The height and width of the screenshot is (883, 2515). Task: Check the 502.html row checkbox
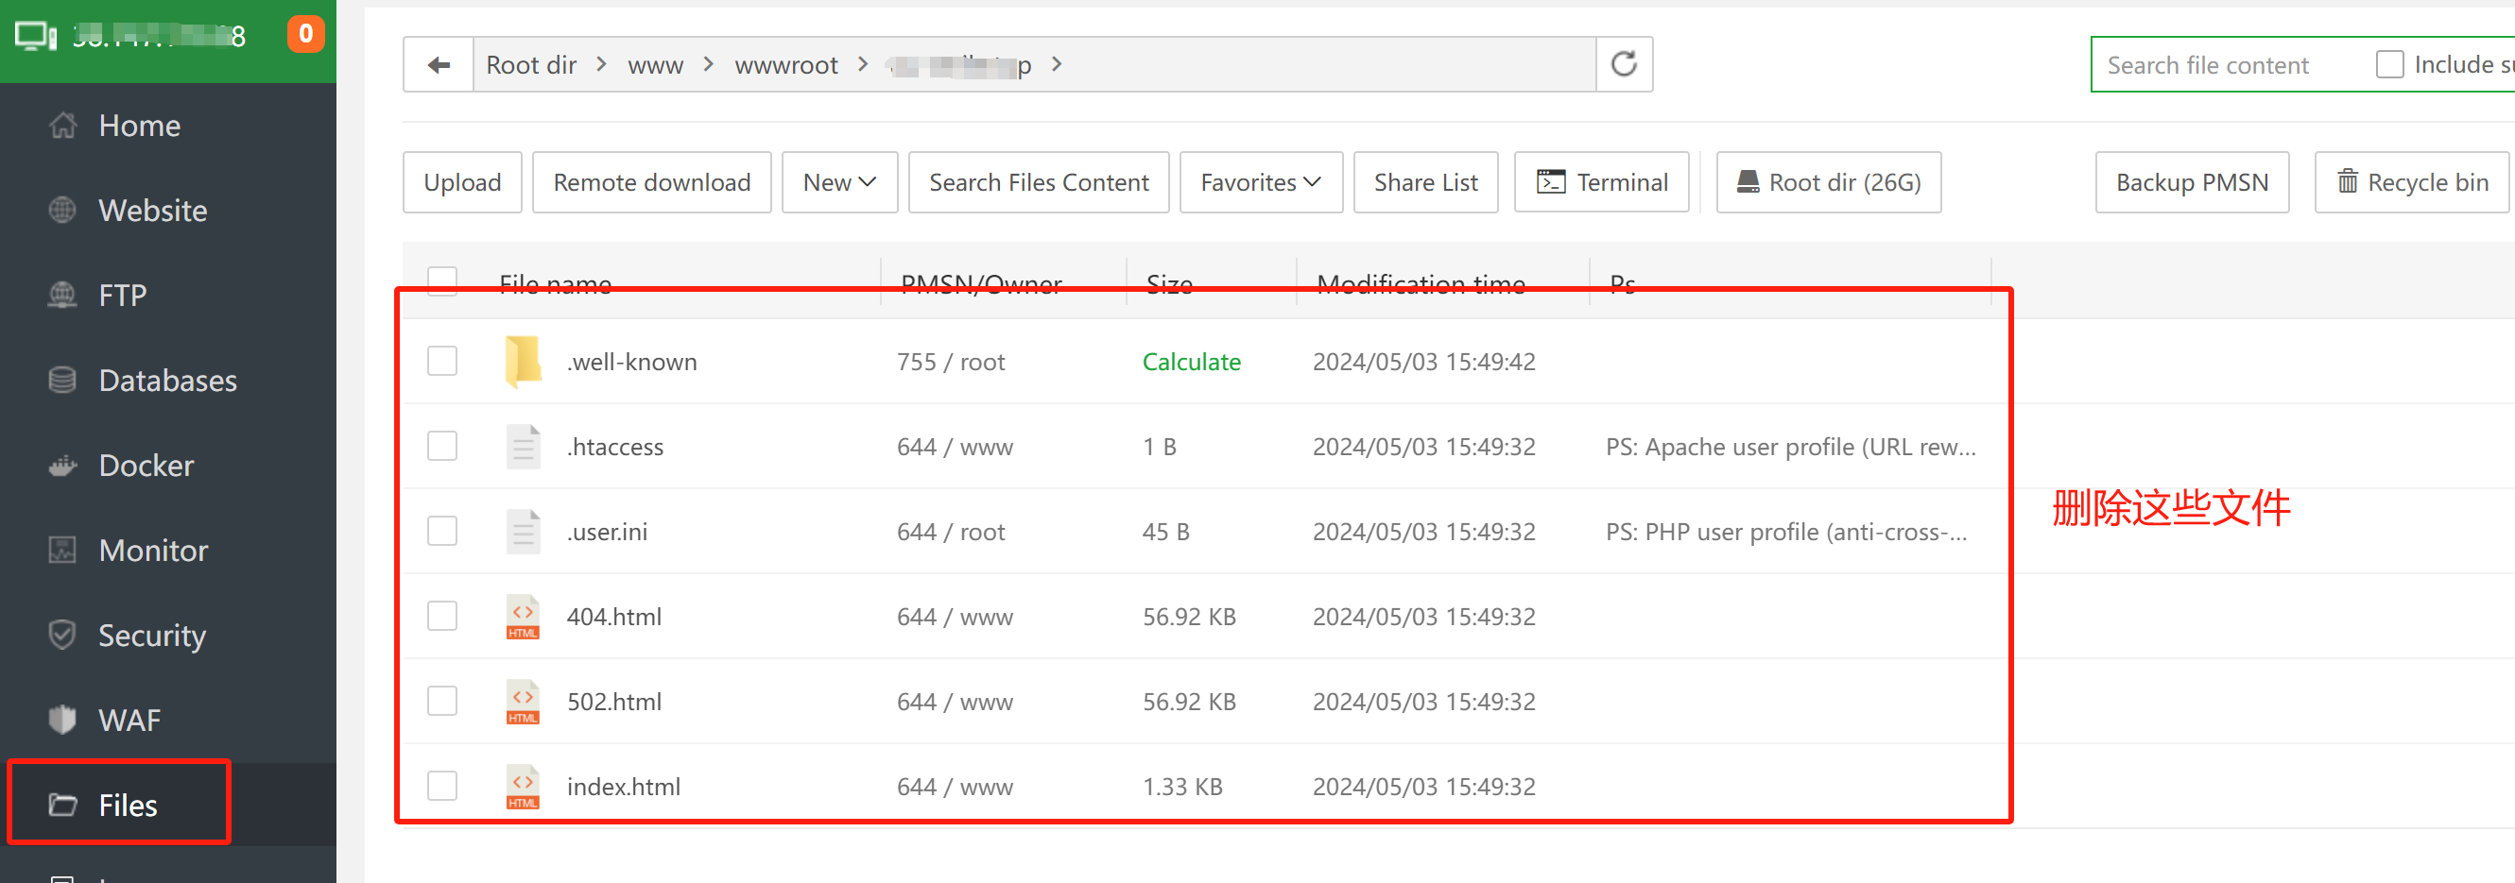click(x=442, y=701)
